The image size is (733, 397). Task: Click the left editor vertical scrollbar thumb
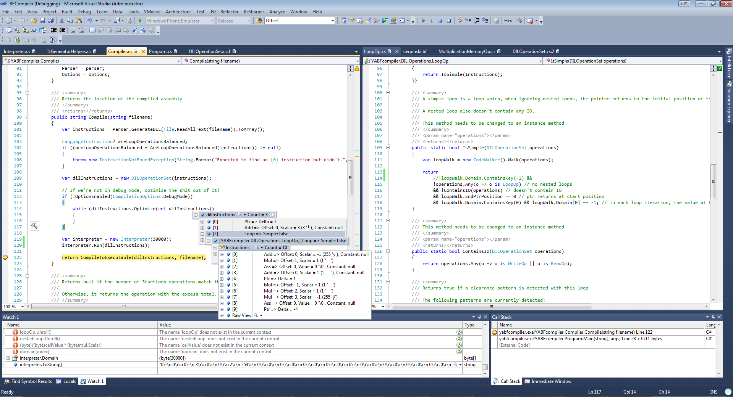350,177
